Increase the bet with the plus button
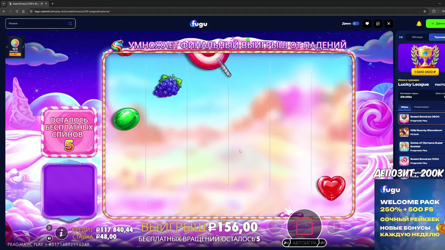 [x=334, y=227]
